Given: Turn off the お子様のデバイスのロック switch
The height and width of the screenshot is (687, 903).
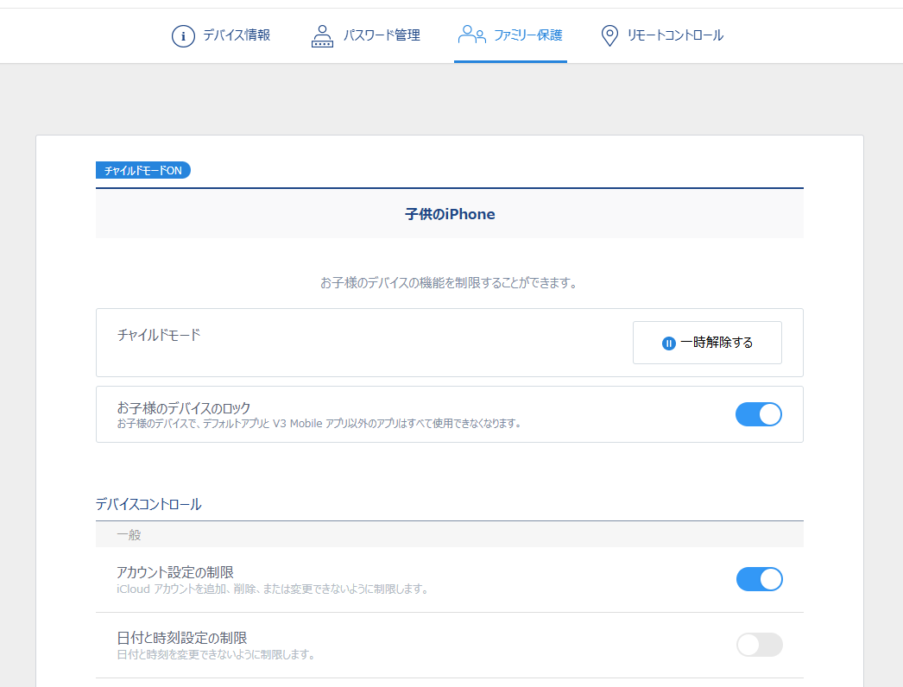Looking at the screenshot, I should 759,414.
